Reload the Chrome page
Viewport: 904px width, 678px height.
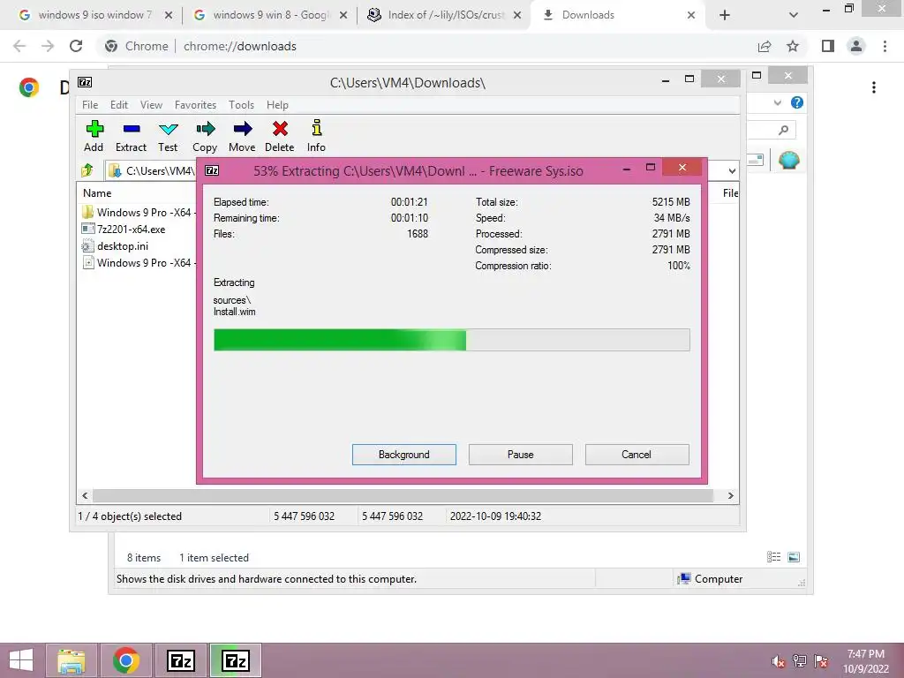76,46
